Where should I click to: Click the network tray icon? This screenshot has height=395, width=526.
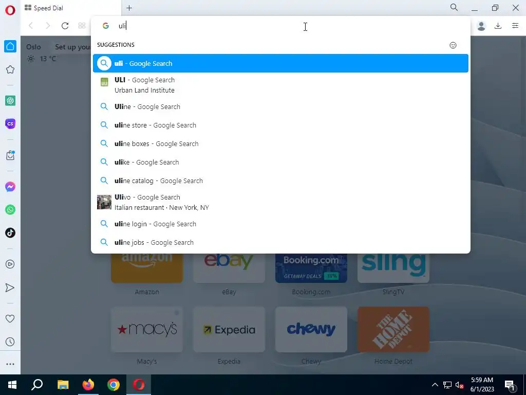pyautogui.click(x=447, y=385)
